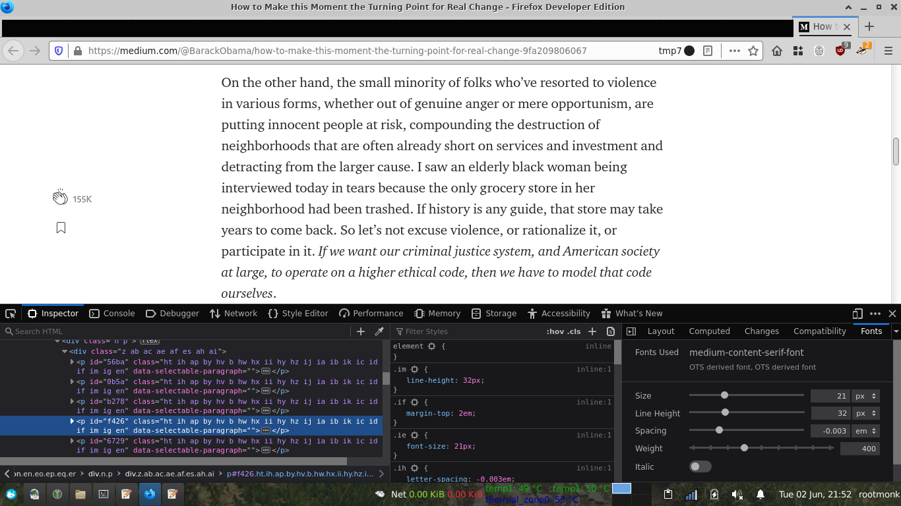Open the Size unit px dropdown

click(x=865, y=396)
